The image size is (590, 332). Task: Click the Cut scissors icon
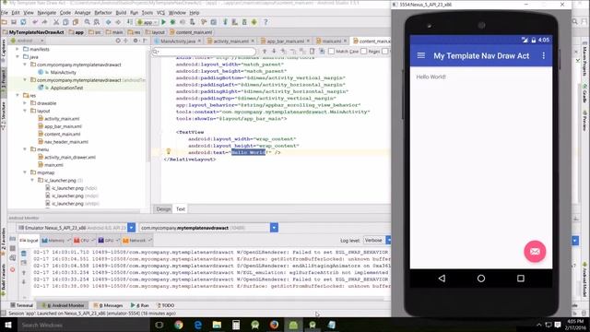[56, 22]
